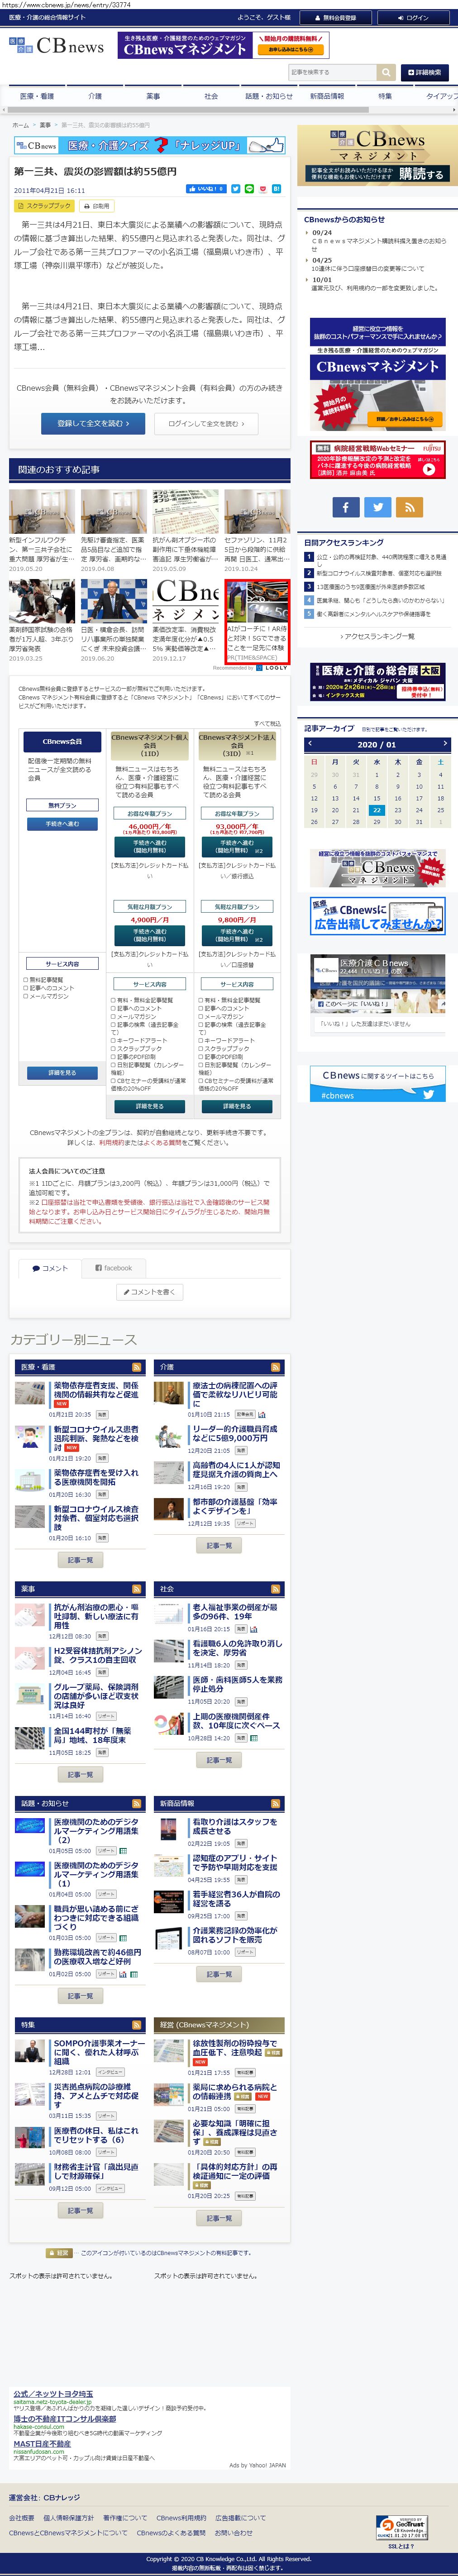Switch to the コメント tab
Screen dimensions: 458x2576
[x=50, y=1267]
